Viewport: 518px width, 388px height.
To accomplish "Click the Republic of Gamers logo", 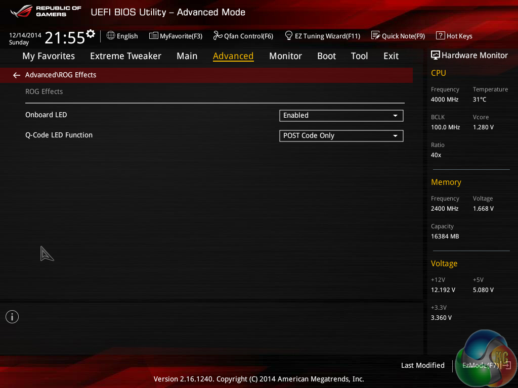I will coord(46,11).
